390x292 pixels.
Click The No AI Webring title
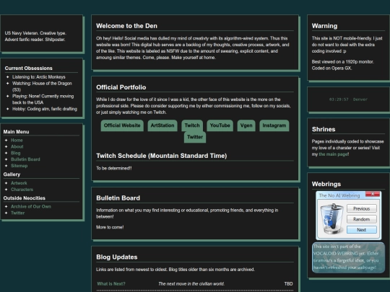tap(339, 195)
